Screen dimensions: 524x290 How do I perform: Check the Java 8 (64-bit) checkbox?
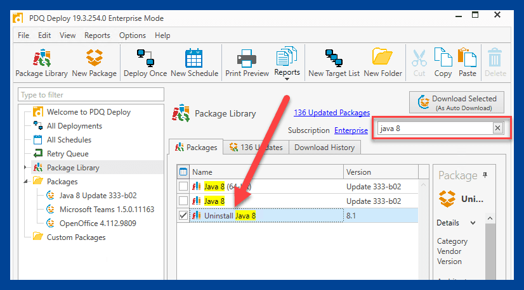[x=183, y=186]
